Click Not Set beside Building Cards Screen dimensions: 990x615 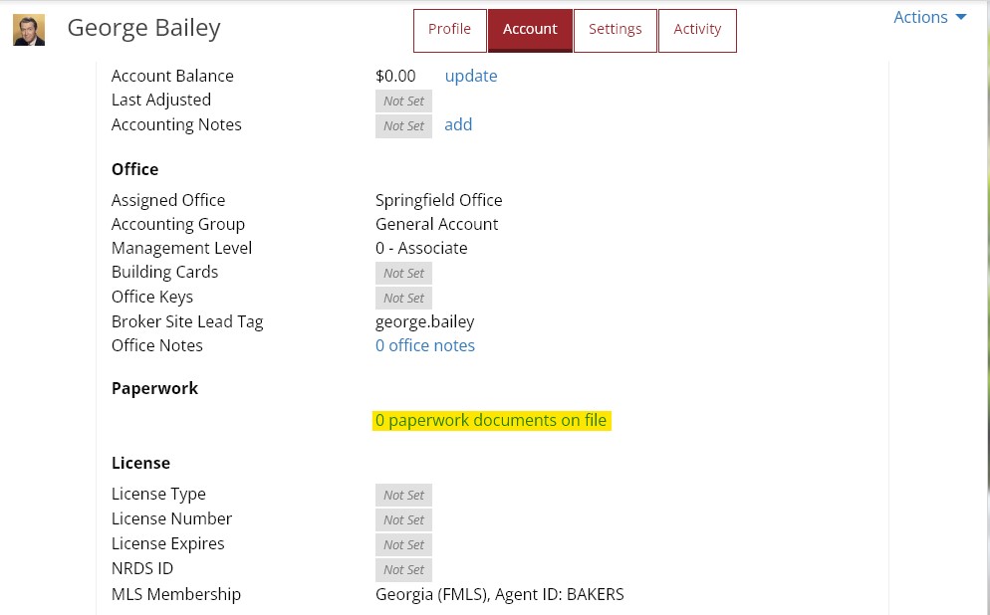tap(403, 273)
